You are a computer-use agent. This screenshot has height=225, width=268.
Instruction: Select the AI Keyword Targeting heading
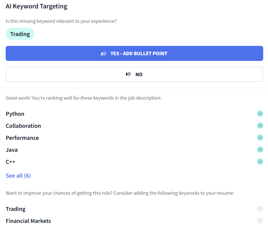coord(36,6)
